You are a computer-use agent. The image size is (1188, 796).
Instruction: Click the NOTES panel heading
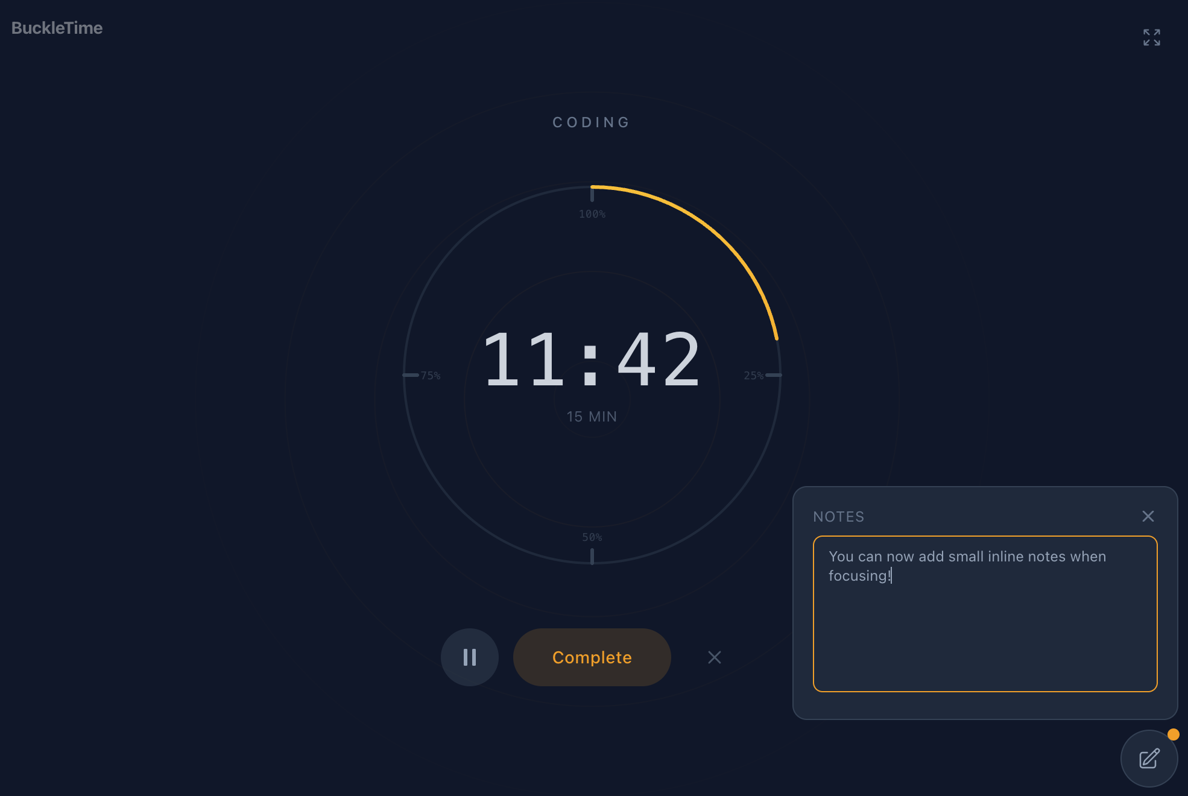coord(838,517)
